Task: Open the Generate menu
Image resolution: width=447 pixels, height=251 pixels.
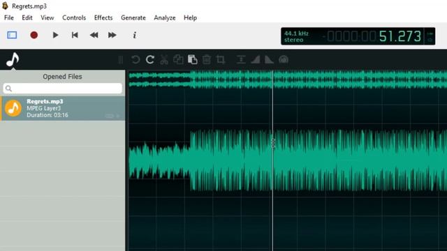Action: [133, 17]
